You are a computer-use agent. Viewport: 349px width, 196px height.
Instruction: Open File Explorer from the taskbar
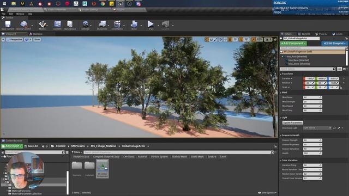coord(13,4)
